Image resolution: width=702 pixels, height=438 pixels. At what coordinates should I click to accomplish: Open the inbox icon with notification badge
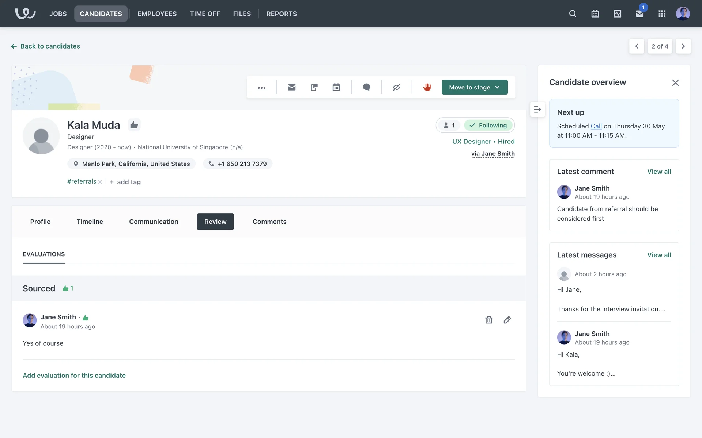639,14
